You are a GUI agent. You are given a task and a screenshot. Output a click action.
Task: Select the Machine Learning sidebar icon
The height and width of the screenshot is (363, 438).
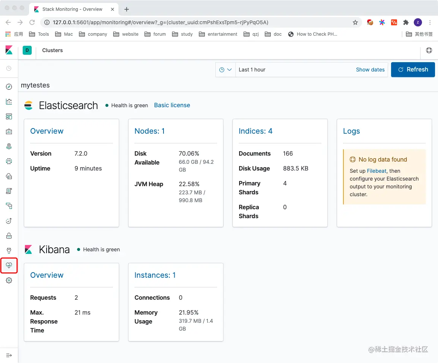9,161
